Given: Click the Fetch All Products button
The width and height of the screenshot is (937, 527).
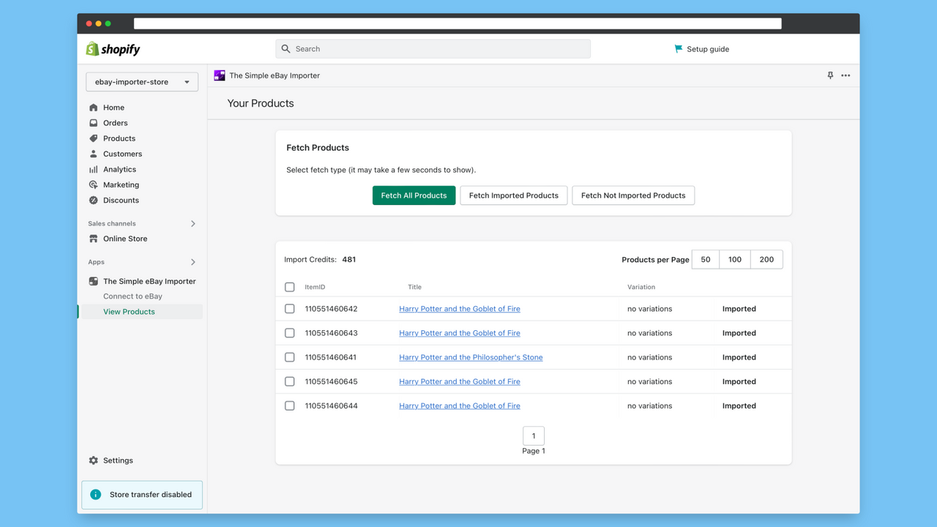Looking at the screenshot, I should pos(414,195).
